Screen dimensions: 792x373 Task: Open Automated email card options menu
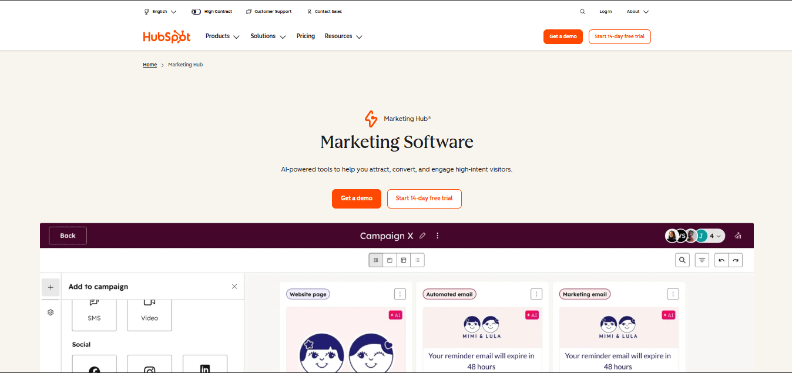[x=536, y=294]
